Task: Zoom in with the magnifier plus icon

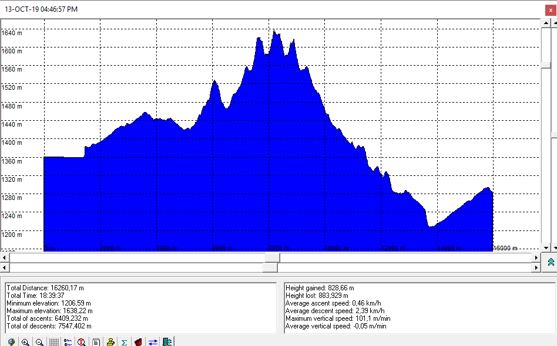Action: [25, 342]
